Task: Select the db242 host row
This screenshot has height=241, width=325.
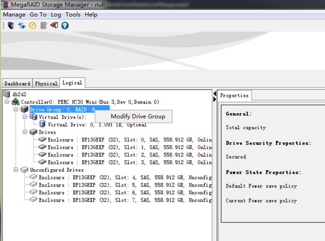Action: tap(19, 94)
